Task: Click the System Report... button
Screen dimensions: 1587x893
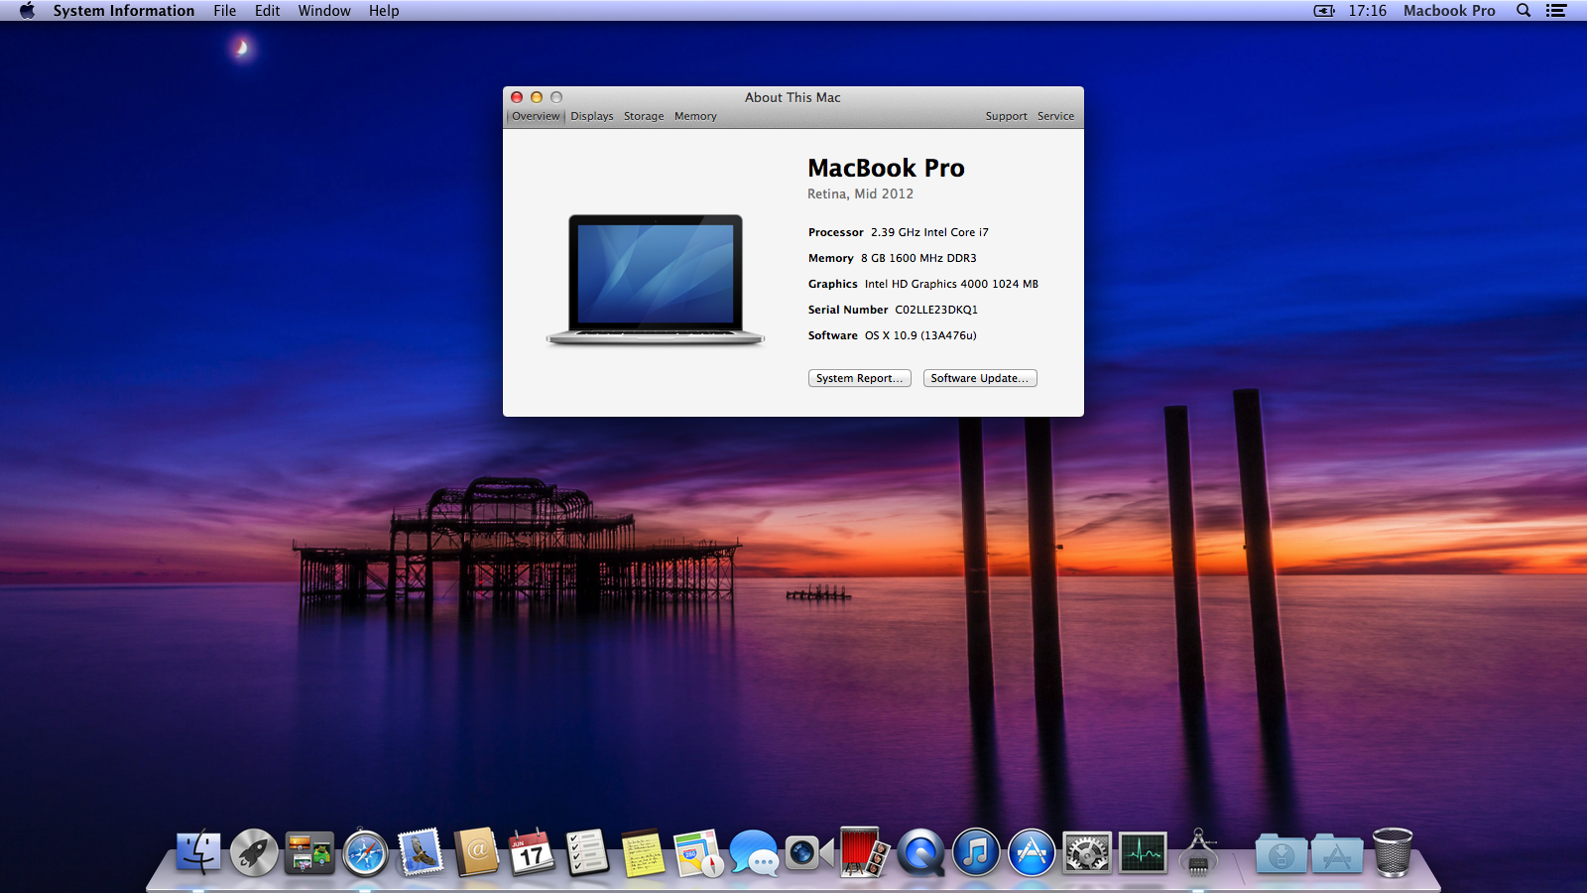Action: pos(860,378)
